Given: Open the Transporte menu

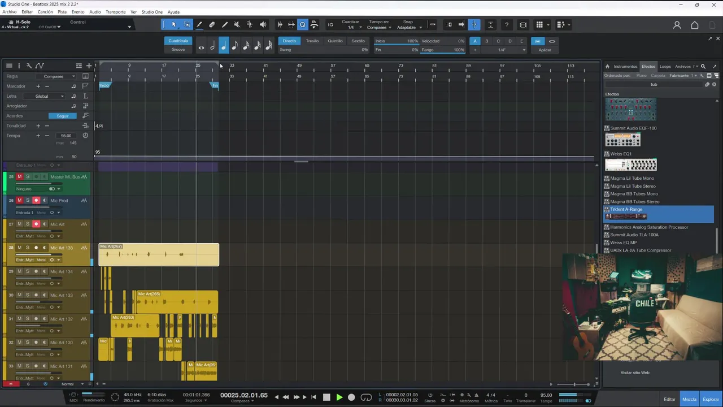Looking at the screenshot, I should [116, 12].
